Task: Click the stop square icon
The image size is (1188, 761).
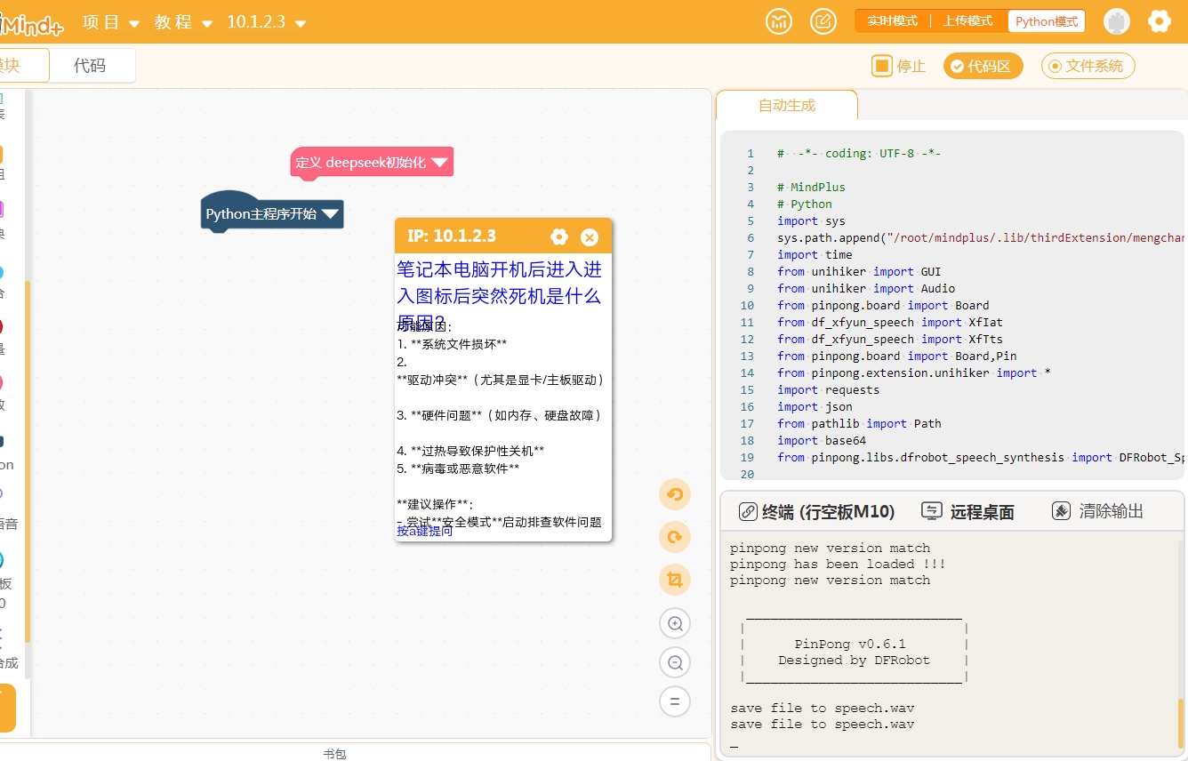Action: tap(882, 66)
